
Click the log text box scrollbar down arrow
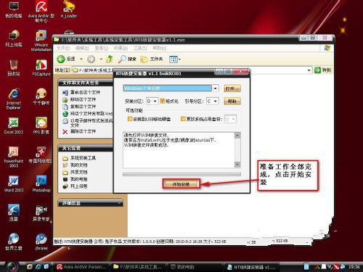pyautogui.click(x=237, y=165)
